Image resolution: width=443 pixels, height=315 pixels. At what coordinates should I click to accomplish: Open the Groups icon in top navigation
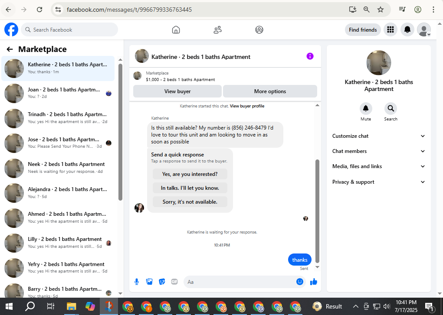tap(259, 29)
